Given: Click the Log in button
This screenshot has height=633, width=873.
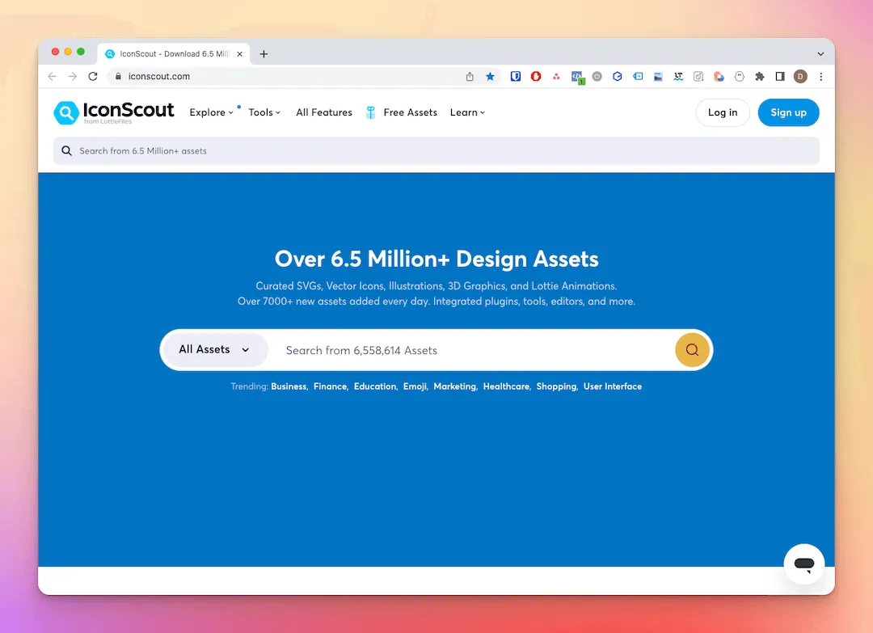Looking at the screenshot, I should pos(723,112).
